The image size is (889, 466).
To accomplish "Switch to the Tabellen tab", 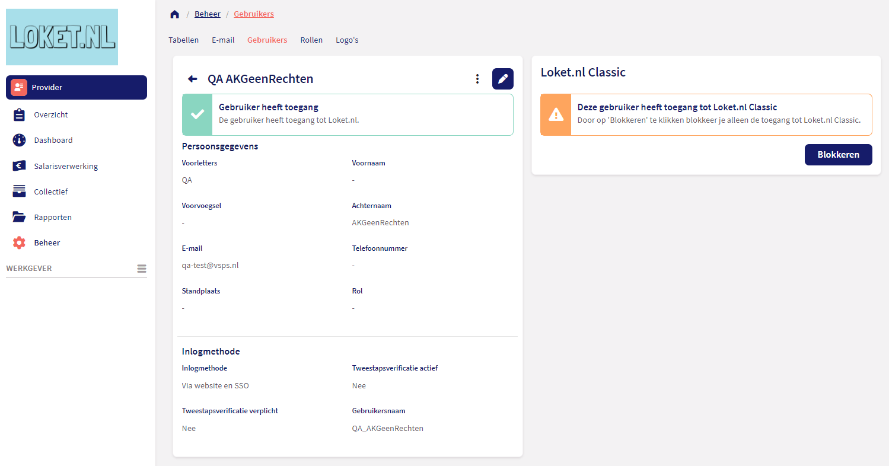I will pos(183,40).
